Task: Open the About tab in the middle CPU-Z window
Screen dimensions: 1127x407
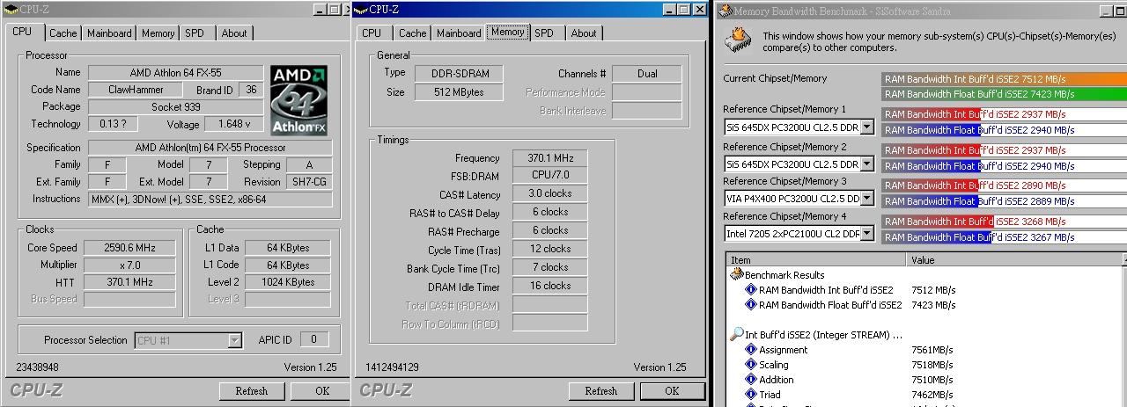Action: coord(584,33)
